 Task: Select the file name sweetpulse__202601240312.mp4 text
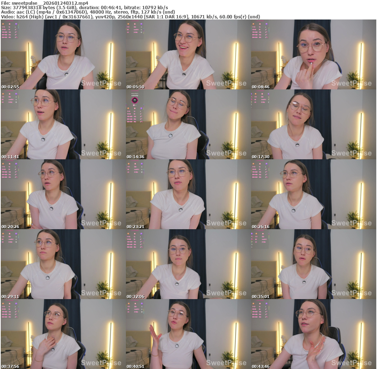50,3
